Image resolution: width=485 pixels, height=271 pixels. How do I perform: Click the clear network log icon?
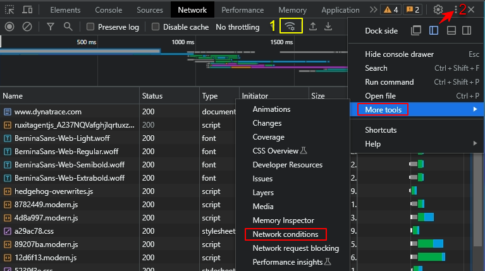click(x=27, y=27)
